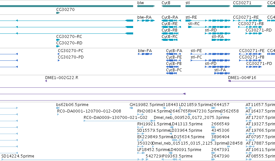Screen dimensions: 275x161
Task: Select transcript CycB-RB
Action: pos(170,30)
